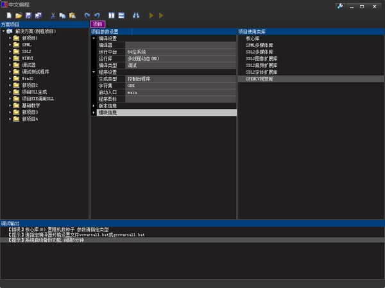Select SDL2图像扩展库 in the library list
Image resolution: width=385 pixels, height=288 pixels.
point(264,58)
